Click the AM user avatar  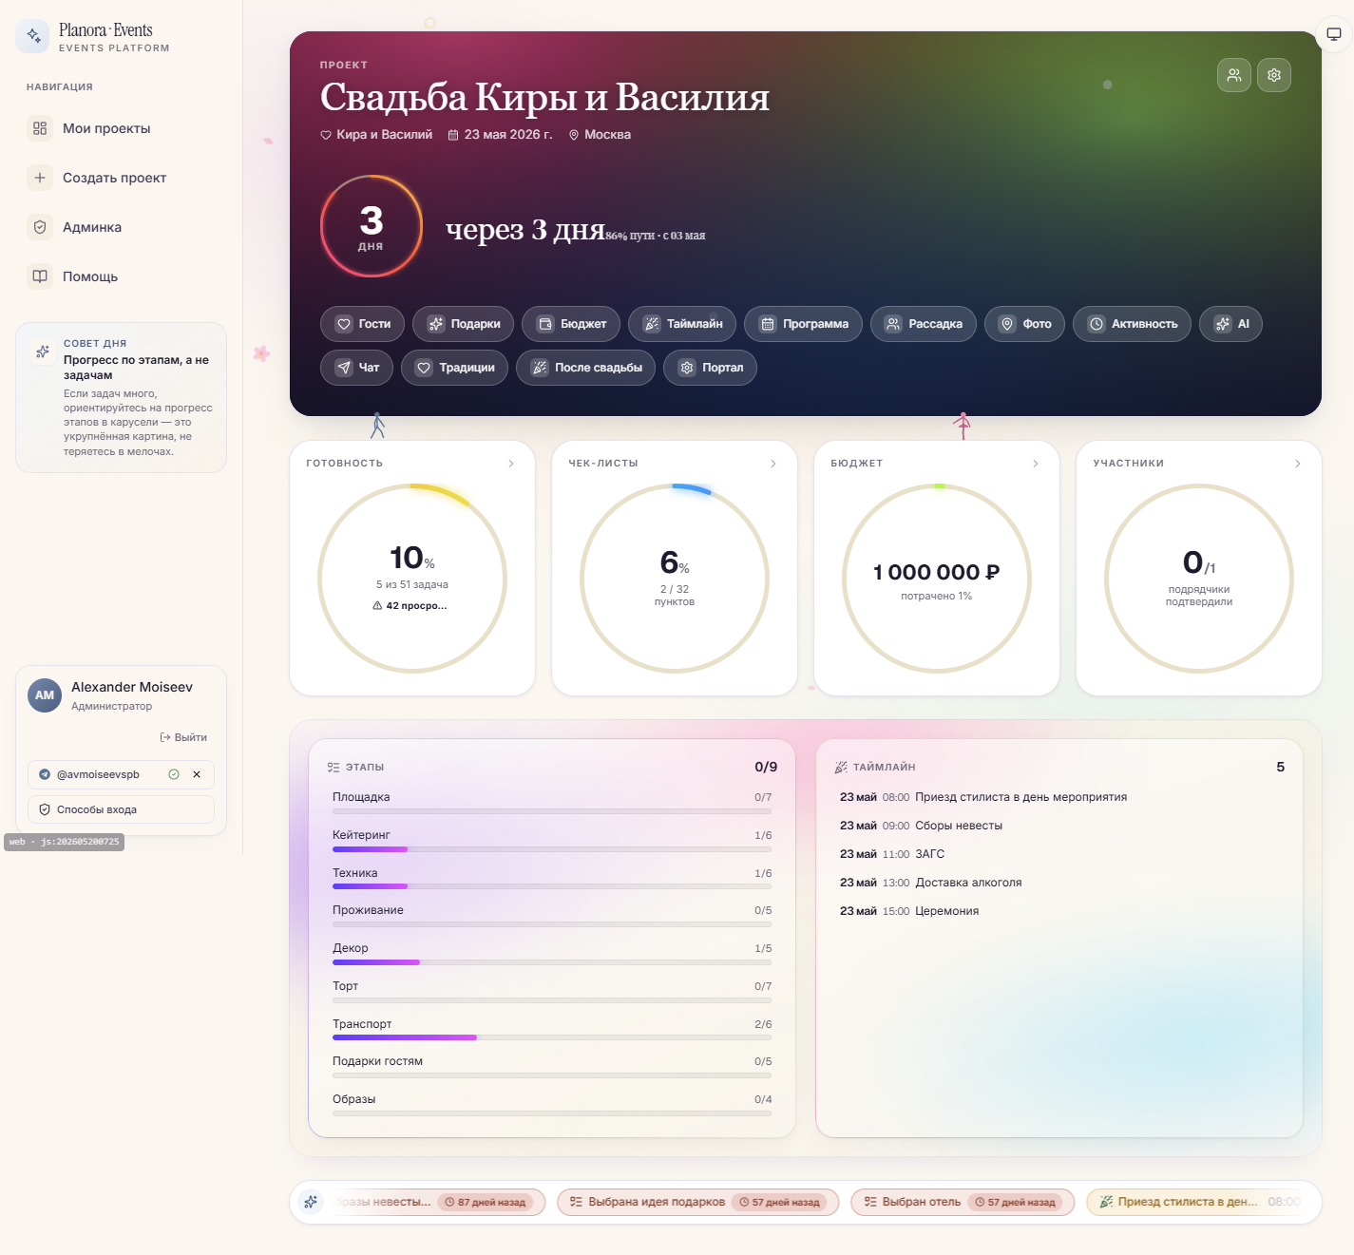point(45,695)
